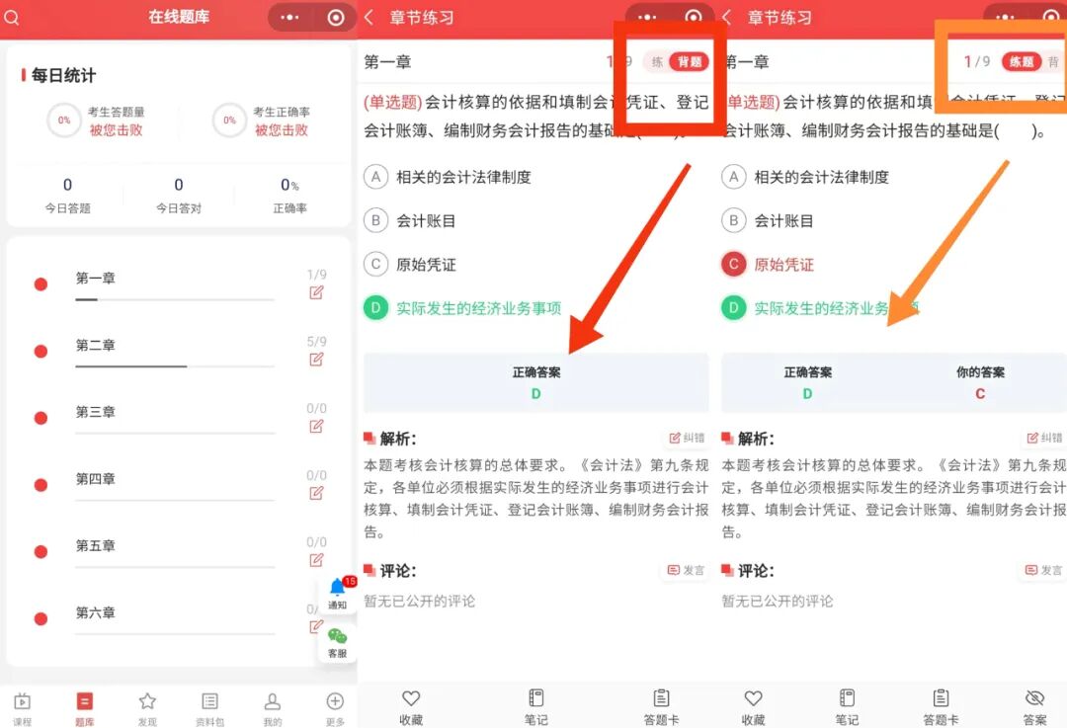Switch to the 课程 tab

click(24, 703)
